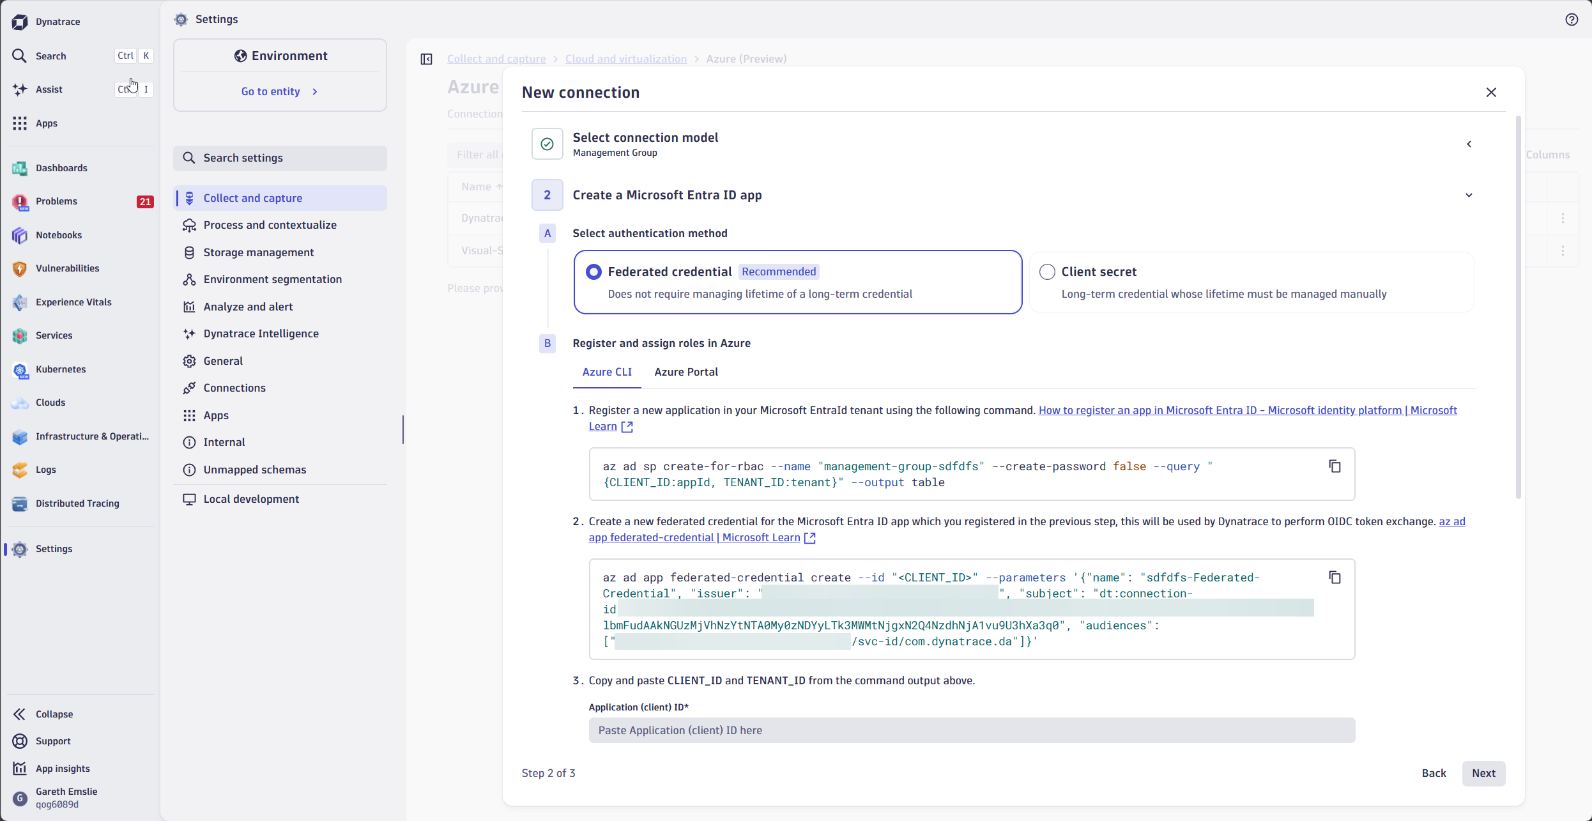This screenshot has height=821, width=1592.
Task: Click Step 2 of 3 text
Action: click(548, 774)
